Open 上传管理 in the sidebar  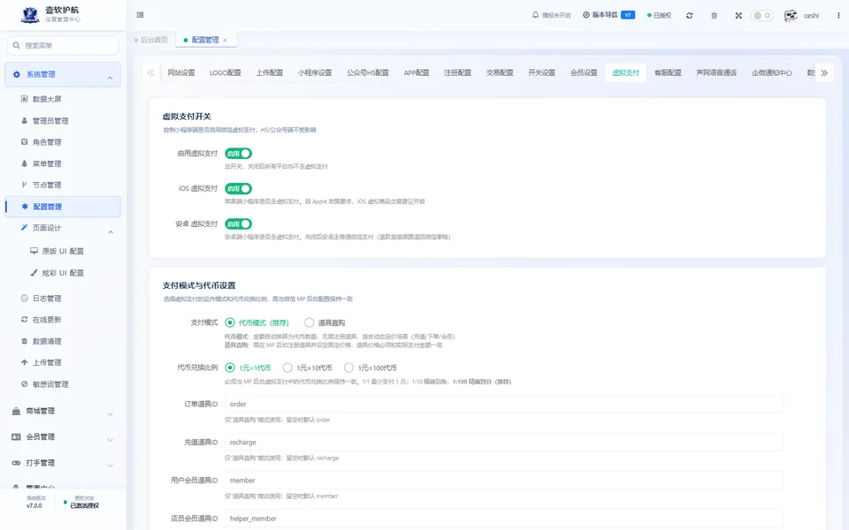click(47, 363)
